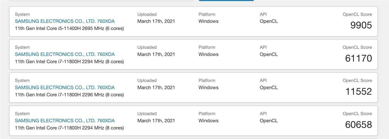Open Samsung 760XDA link in 11552 score result
Viewport: 389px width, 139px height.
pyautogui.click(x=65, y=87)
